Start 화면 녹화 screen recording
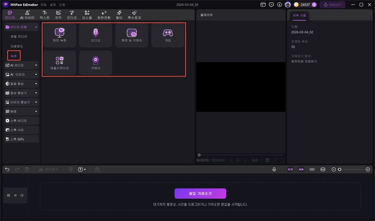Screen dimensions: 375x221 tap(60, 36)
